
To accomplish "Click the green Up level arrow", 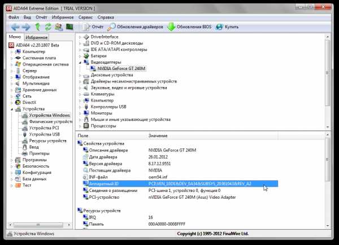I will (x=38, y=27).
